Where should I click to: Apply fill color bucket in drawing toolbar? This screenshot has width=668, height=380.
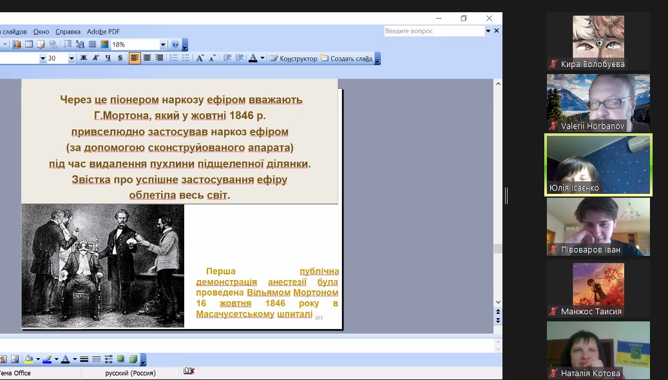28,359
